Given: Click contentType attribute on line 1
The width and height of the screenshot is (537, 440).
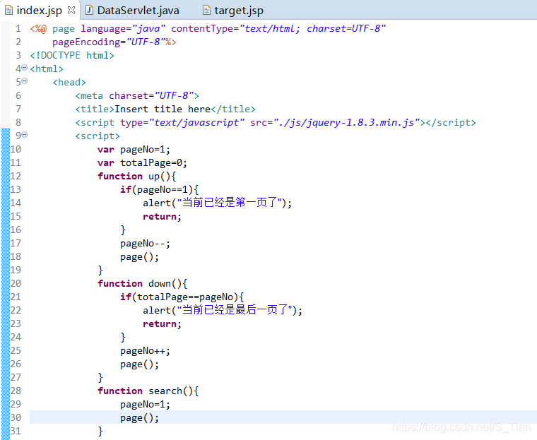Looking at the screenshot, I should [278, 28].
